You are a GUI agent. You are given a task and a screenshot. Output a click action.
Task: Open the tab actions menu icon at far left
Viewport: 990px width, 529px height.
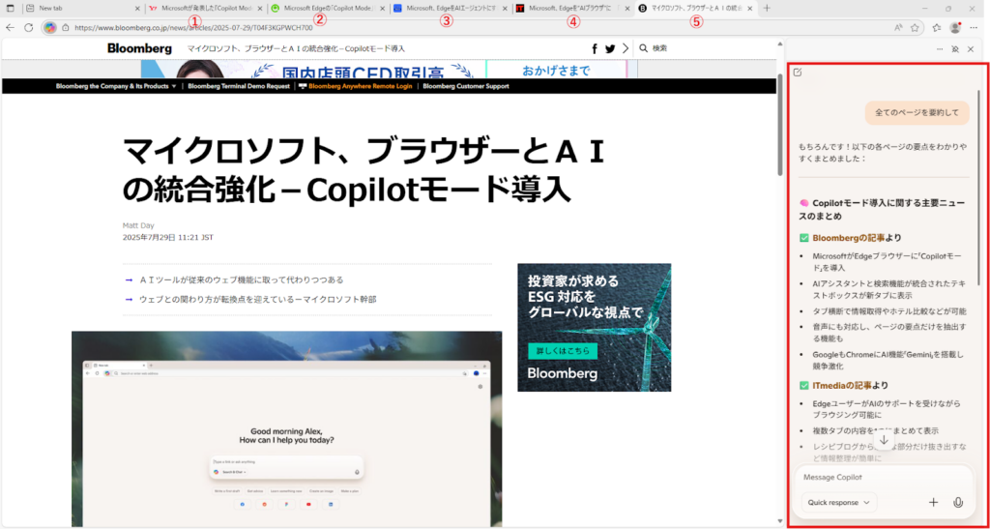[10, 8]
